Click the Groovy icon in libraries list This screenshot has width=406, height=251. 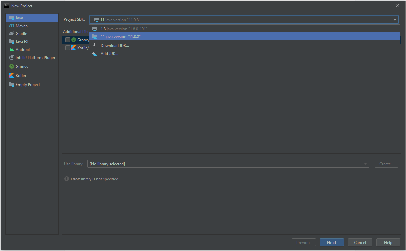tap(74, 40)
